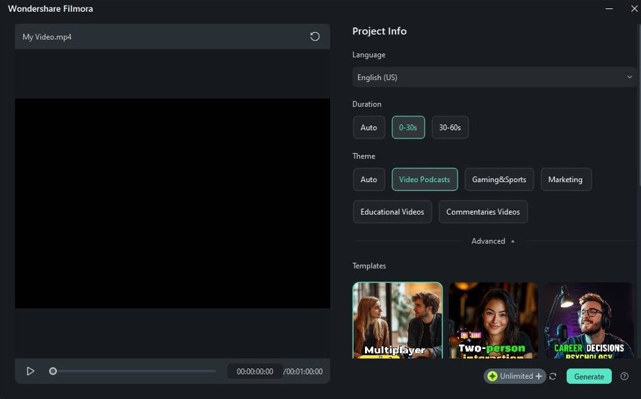This screenshot has height=399, width=641.
Task: Select the Multiplayer template thumbnail
Action: coord(398,320)
